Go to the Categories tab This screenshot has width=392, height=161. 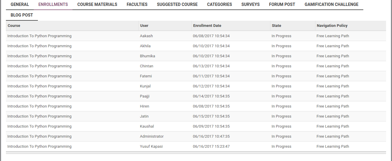[x=220, y=4]
